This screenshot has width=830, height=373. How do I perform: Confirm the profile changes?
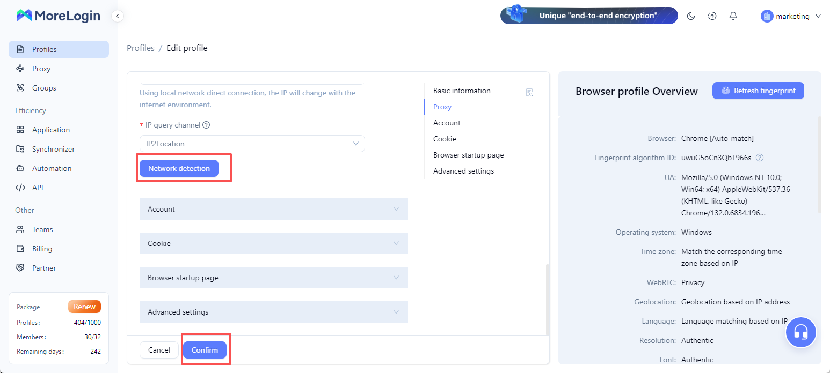click(x=205, y=349)
